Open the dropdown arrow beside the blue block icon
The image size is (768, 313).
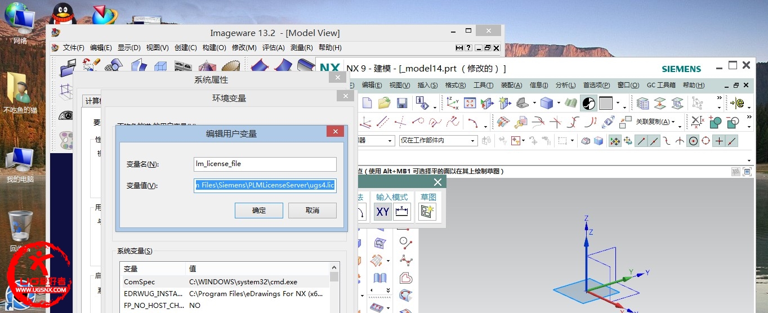(x=558, y=104)
